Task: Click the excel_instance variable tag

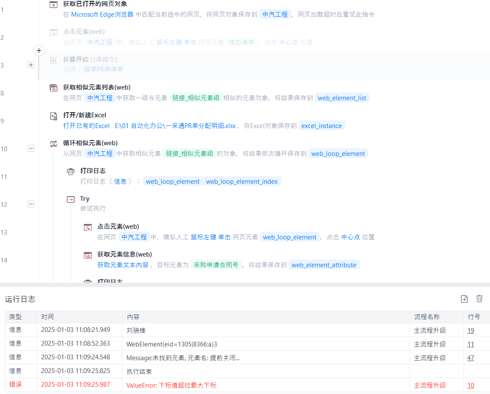Action: 321,126
